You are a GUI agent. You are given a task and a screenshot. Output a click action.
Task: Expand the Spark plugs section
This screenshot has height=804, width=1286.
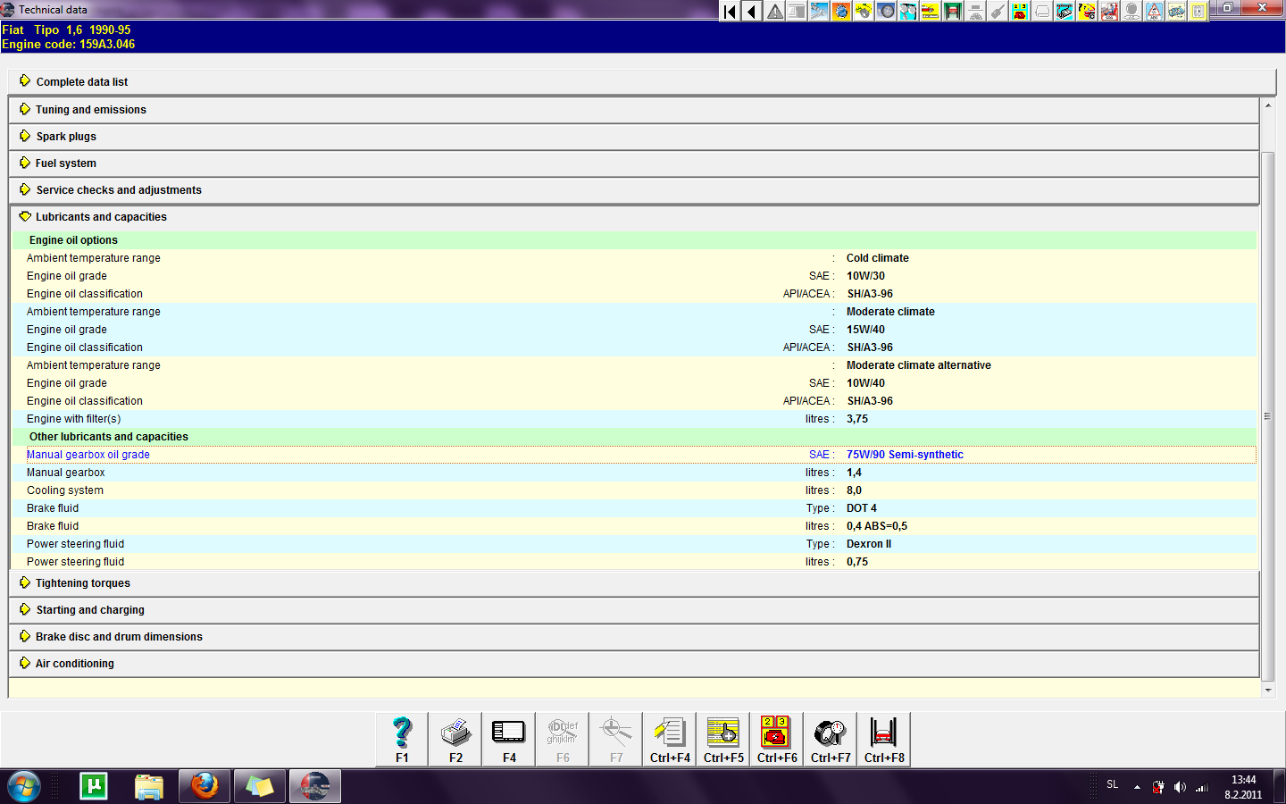coord(634,137)
